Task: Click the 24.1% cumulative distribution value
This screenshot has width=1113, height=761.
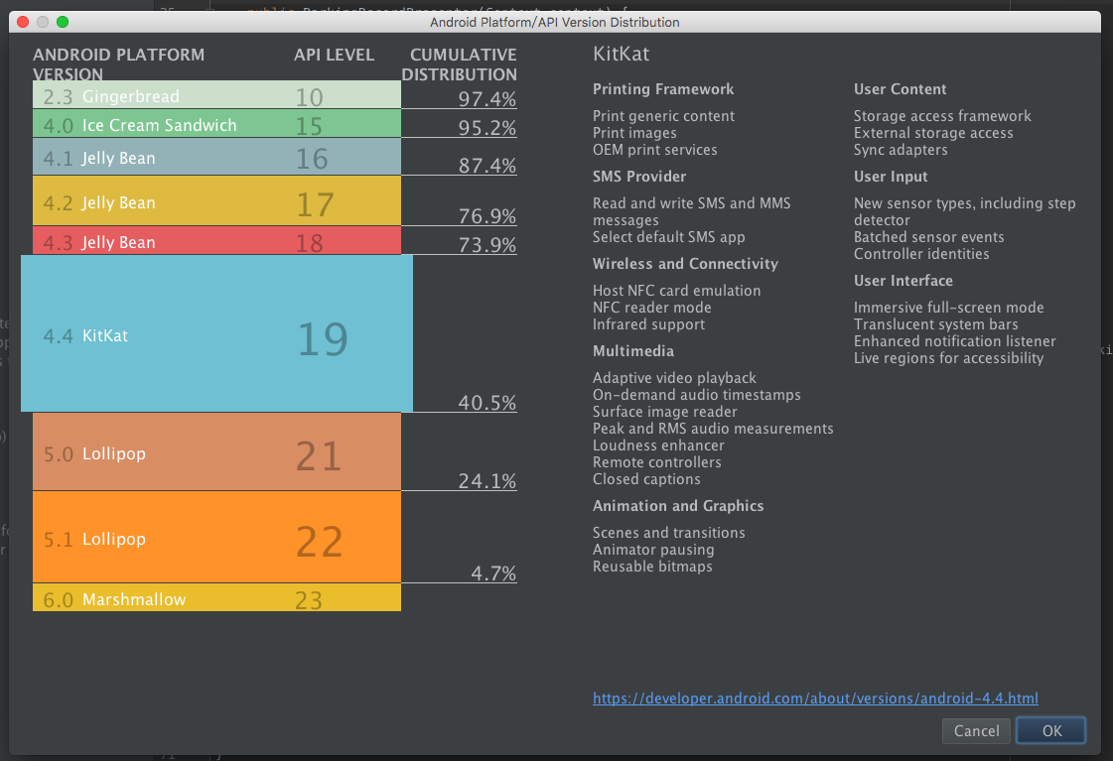Action: coord(487,481)
